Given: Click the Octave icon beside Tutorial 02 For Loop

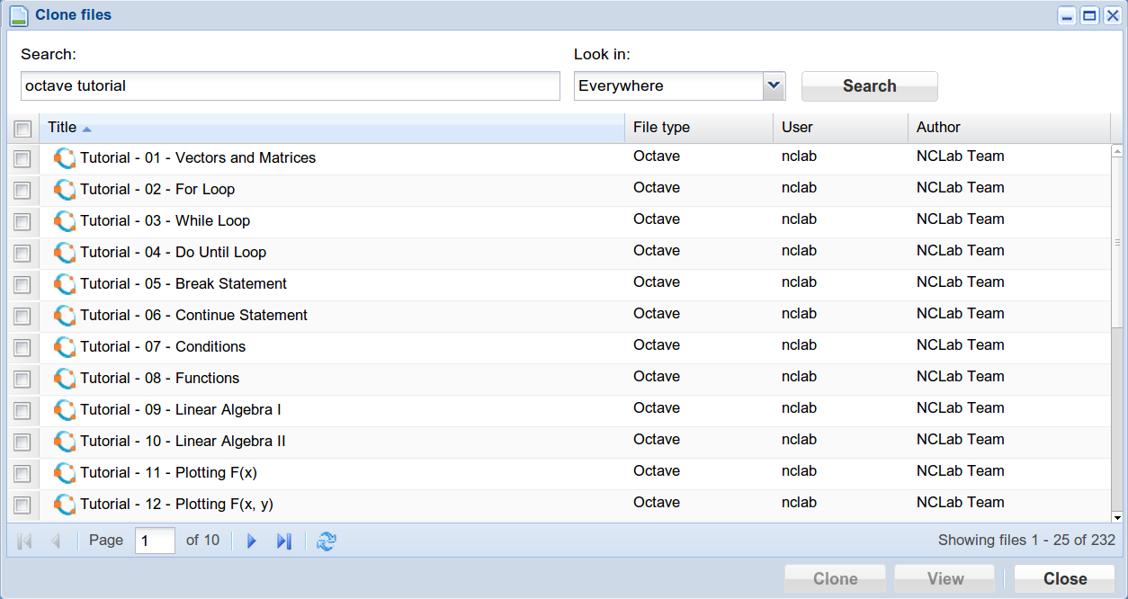Looking at the screenshot, I should point(65,190).
